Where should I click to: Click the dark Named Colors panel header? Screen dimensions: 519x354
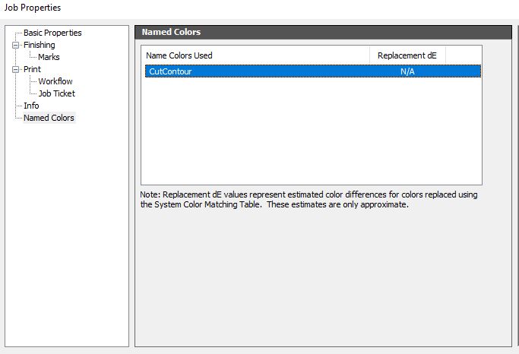point(323,32)
